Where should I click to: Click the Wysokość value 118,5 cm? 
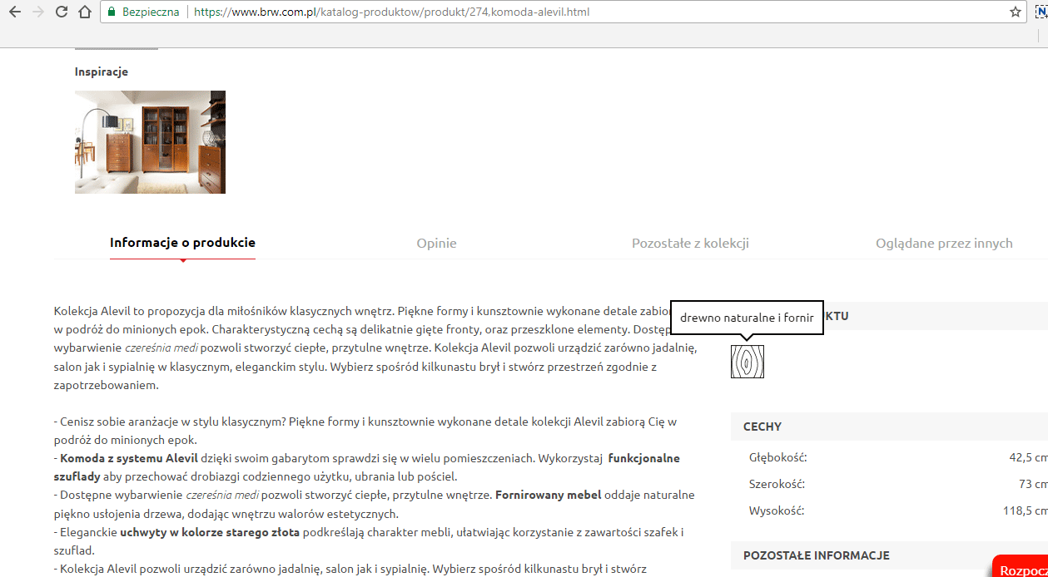[1025, 511]
